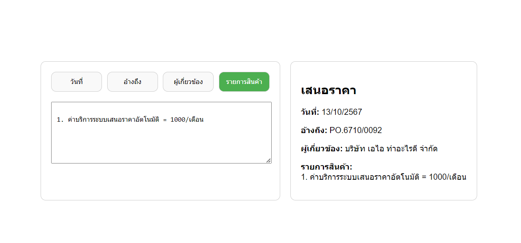Switch to the วันที่ tab
The image size is (521, 243).
coord(76,82)
